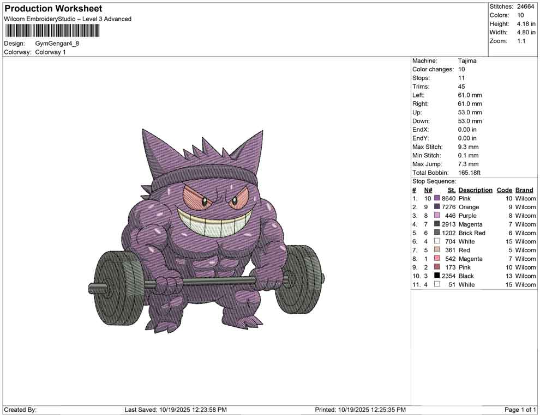Click the EndX value 0.00 in
540x415 pixels.
coord(467,130)
